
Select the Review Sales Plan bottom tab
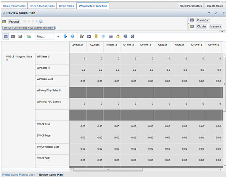click(51, 175)
